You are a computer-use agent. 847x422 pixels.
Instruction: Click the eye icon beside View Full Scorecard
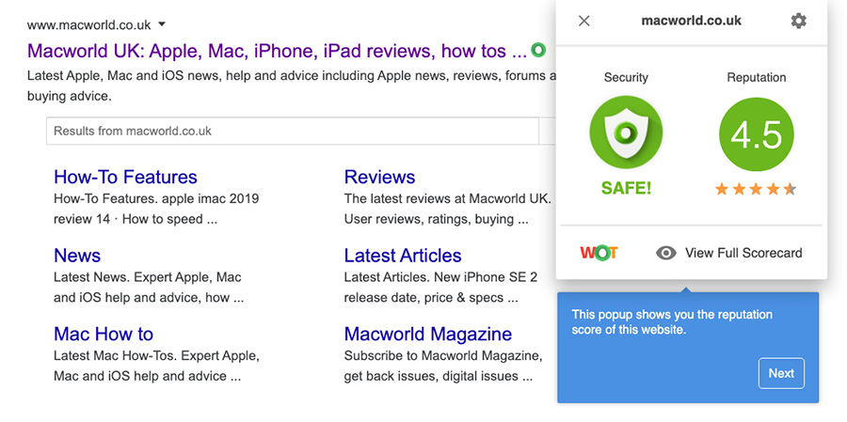[x=666, y=253]
